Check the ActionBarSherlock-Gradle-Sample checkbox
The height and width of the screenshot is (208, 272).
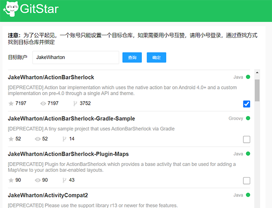(247, 140)
